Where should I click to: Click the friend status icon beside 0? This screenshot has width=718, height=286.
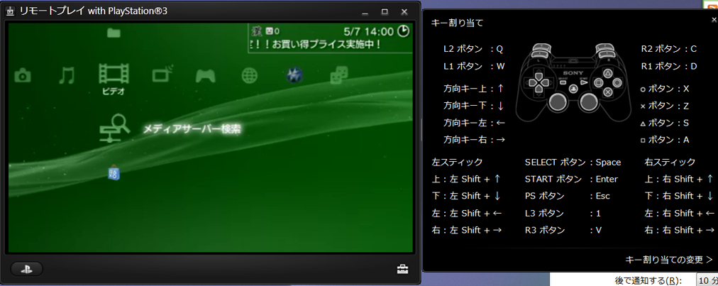[270, 31]
